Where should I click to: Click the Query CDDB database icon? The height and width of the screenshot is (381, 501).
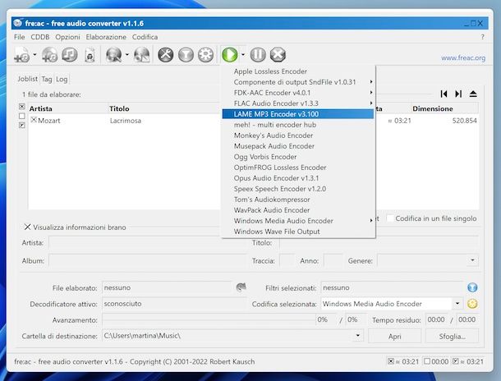pos(114,55)
